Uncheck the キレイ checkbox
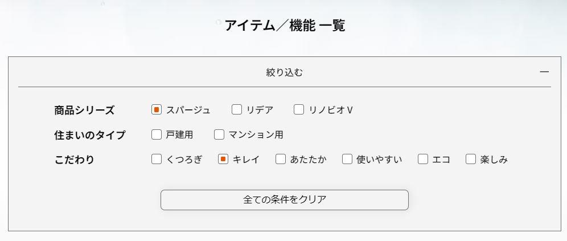The width and height of the screenshot is (567, 241). click(224, 160)
